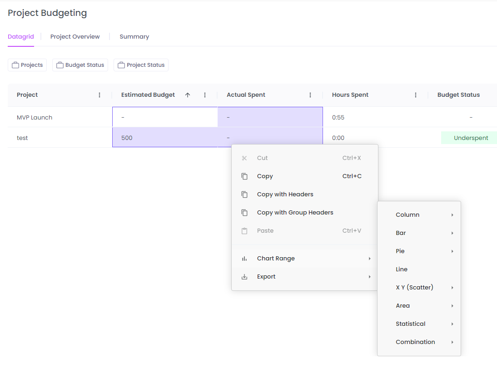Expand the Statistical chart submenu arrow
This screenshot has height=374, width=497.
click(x=452, y=324)
